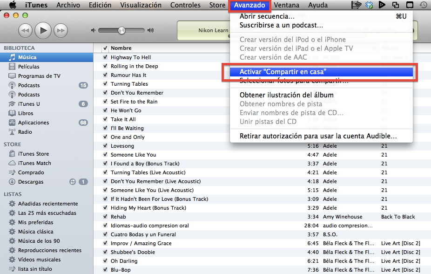This screenshot has width=431, height=274.
Task: Go back to previous track
Action: pos(25,31)
